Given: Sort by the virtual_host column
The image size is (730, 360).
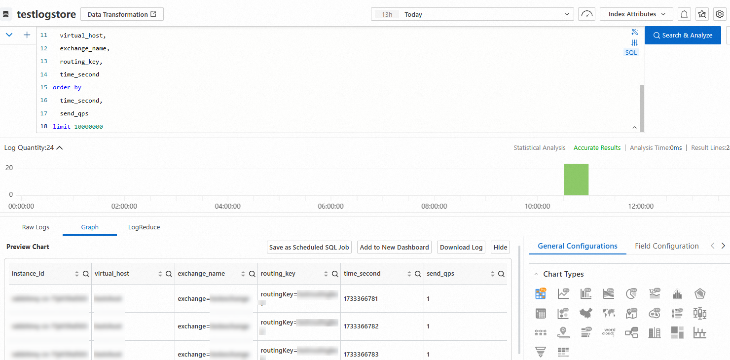Looking at the screenshot, I should pos(160,274).
